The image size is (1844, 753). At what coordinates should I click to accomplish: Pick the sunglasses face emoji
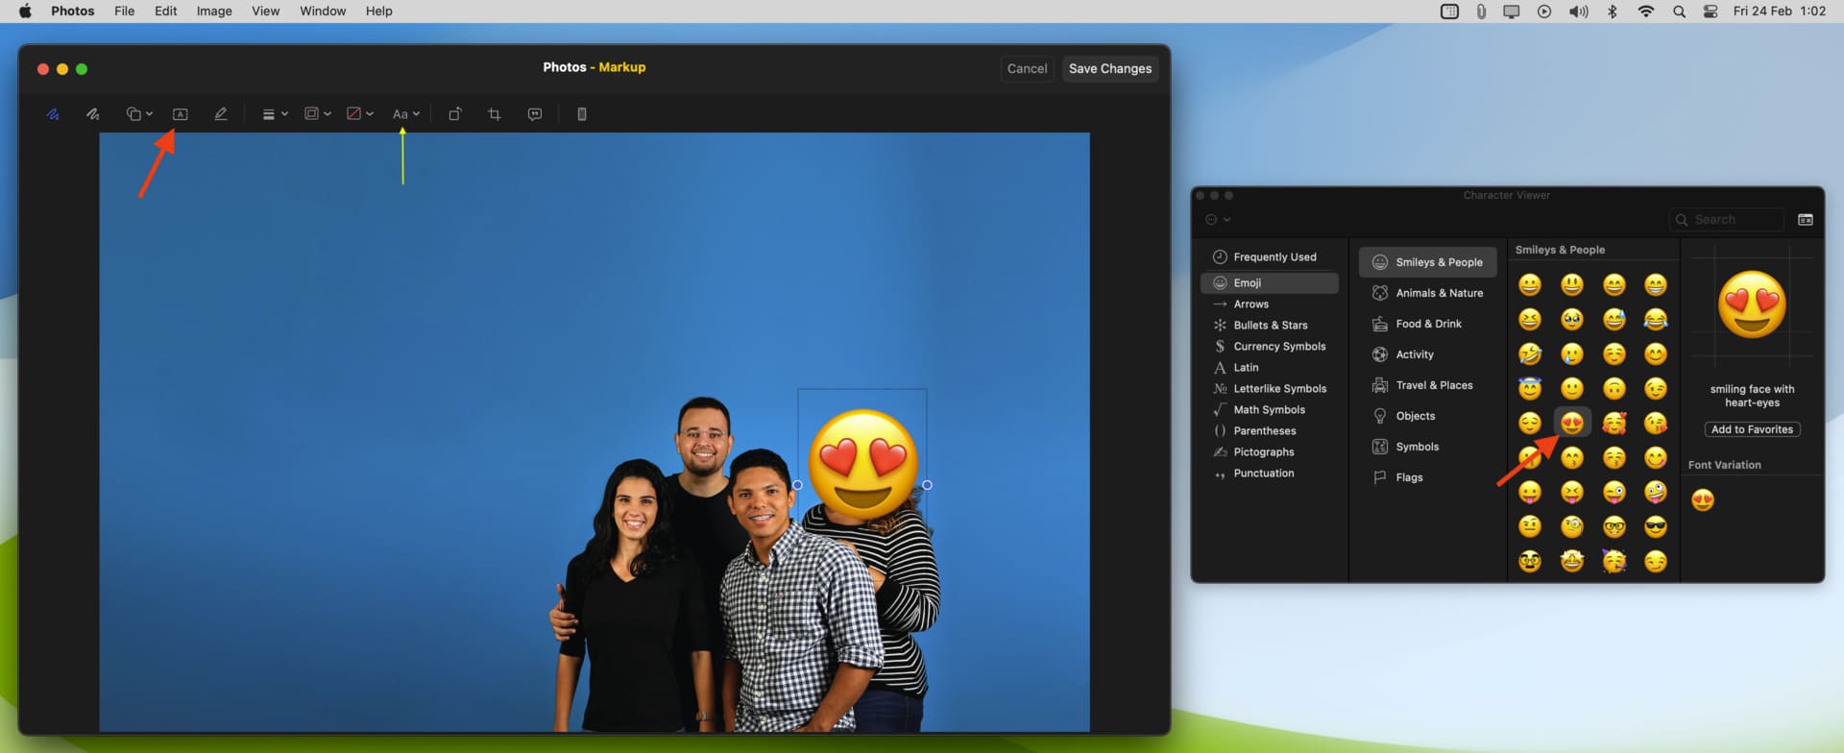(x=1655, y=527)
